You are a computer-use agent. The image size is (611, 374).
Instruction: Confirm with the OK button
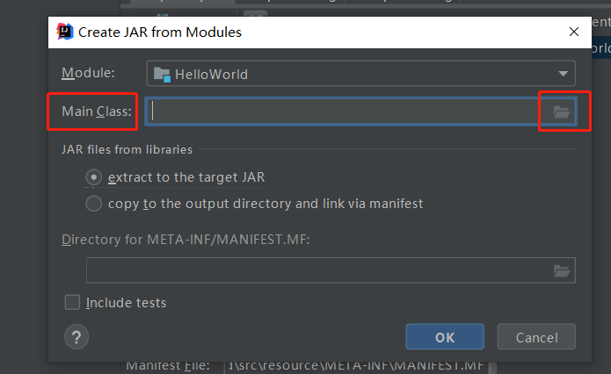point(445,337)
